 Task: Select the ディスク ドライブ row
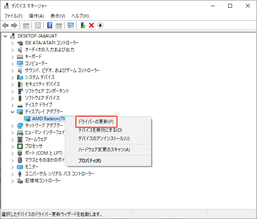point(38,105)
